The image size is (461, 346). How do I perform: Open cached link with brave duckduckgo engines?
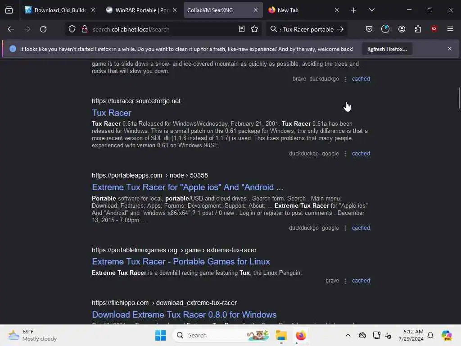tap(361, 78)
